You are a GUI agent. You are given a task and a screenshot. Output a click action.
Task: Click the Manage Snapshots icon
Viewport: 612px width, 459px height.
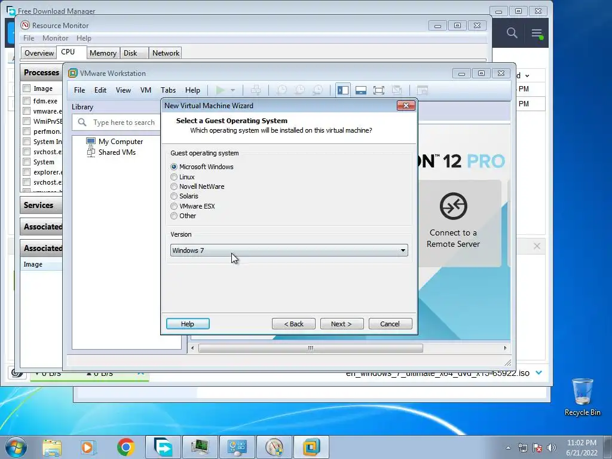[x=318, y=90]
